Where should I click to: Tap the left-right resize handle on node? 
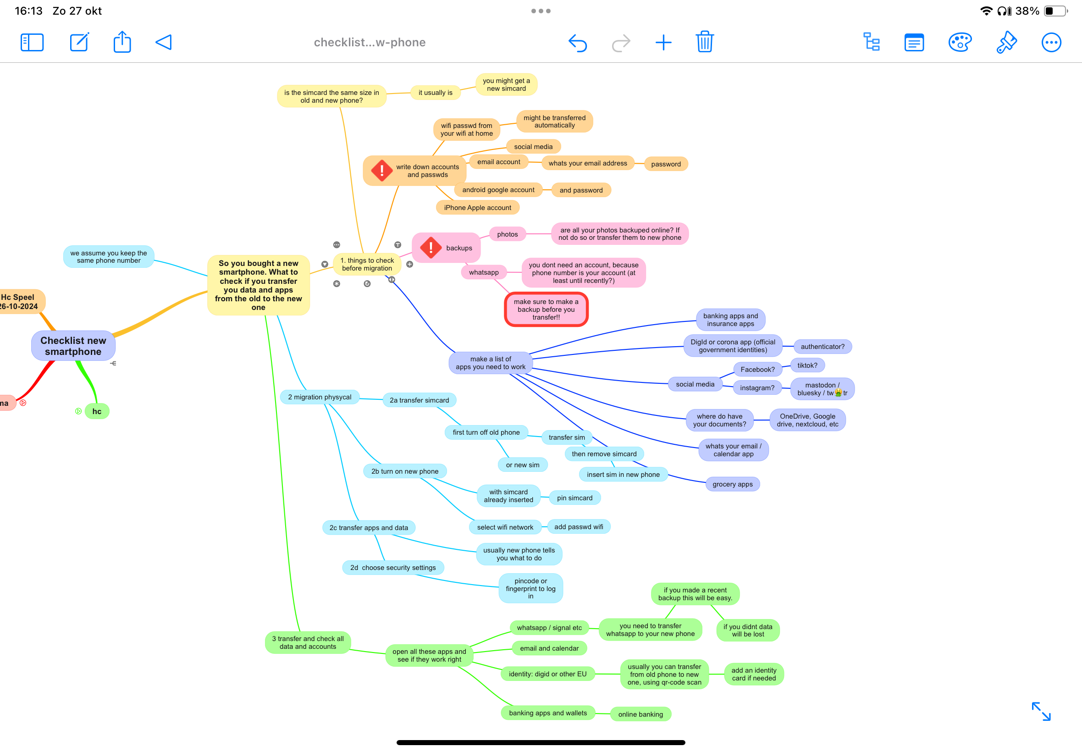(x=392, y=279)
